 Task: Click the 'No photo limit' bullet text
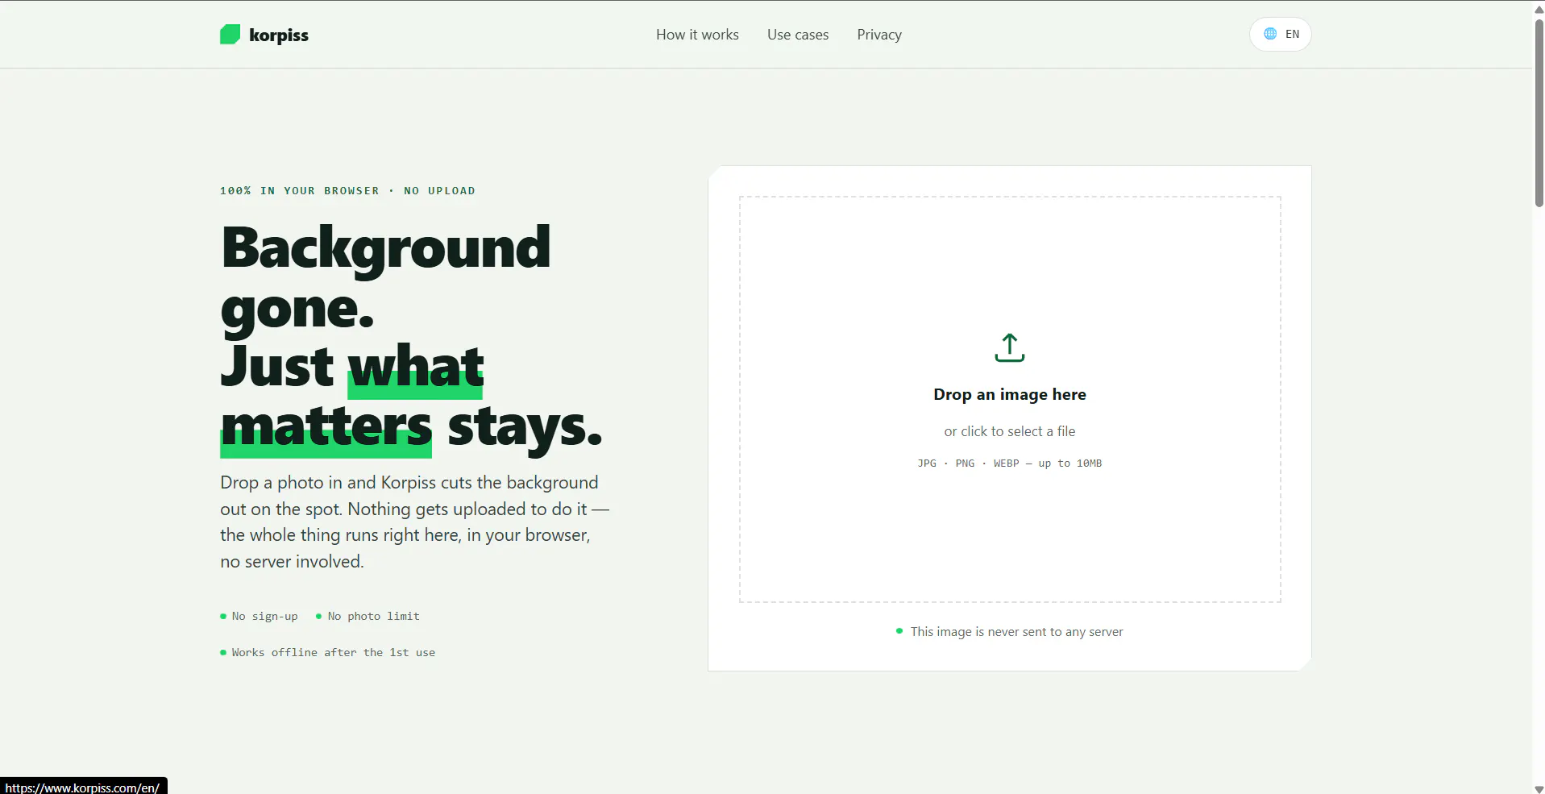pyautogui.click(x=373, y=616)
